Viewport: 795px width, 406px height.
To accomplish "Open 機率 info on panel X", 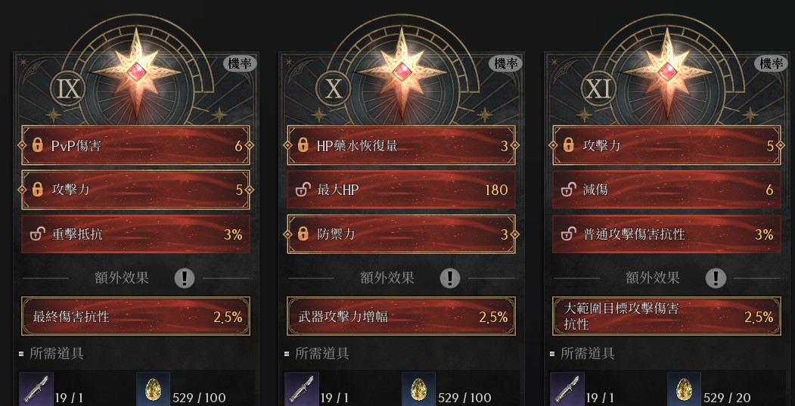I will click(x=505, y=64).
